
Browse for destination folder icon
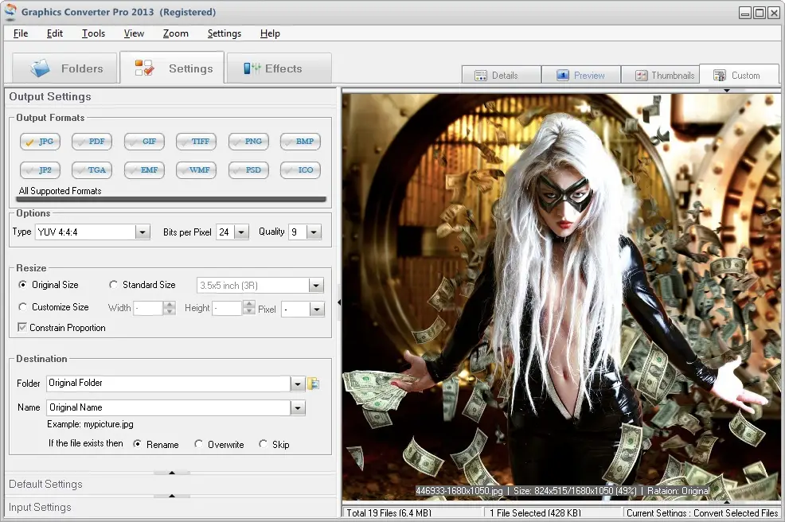[314, 384]
